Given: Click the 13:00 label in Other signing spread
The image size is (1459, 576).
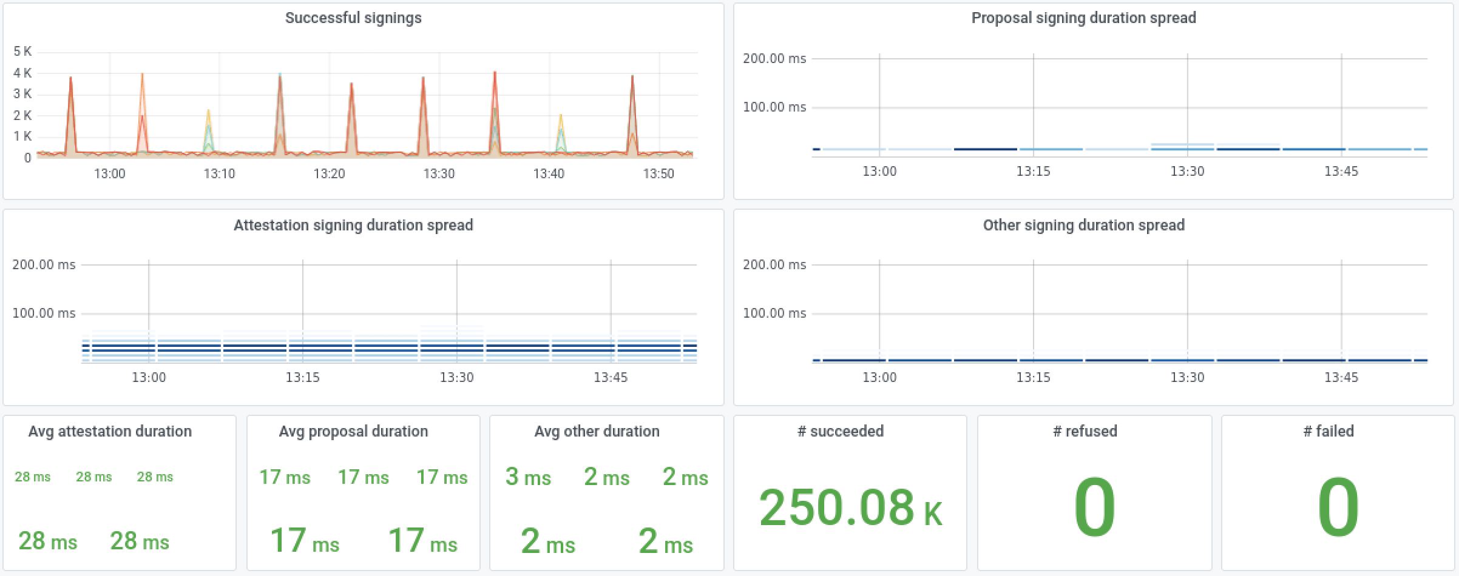Looking at the screenshot, I should point(879,378).
